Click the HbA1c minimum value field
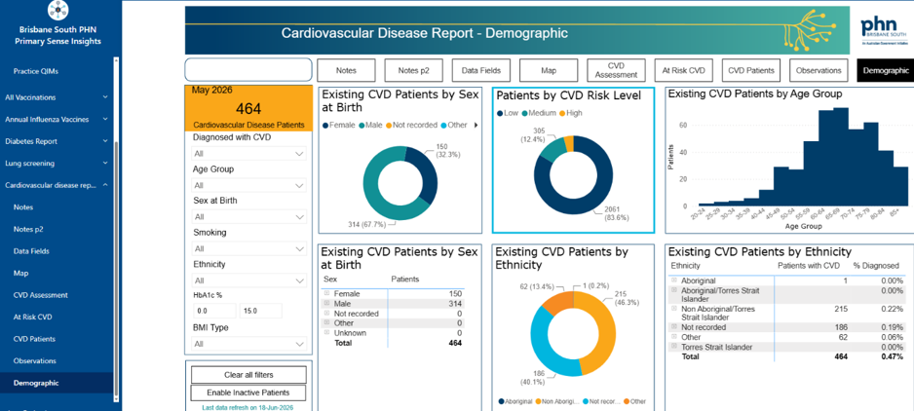 tap(214, 312)
